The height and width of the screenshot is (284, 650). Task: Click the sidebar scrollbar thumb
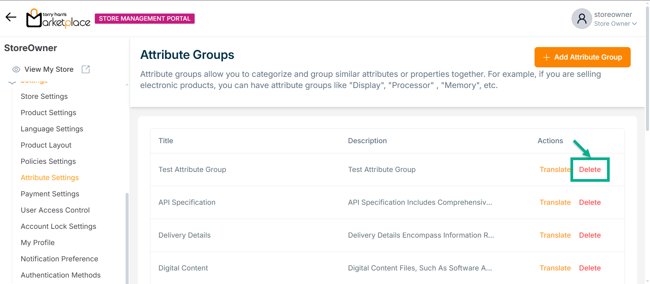(127, 237)
